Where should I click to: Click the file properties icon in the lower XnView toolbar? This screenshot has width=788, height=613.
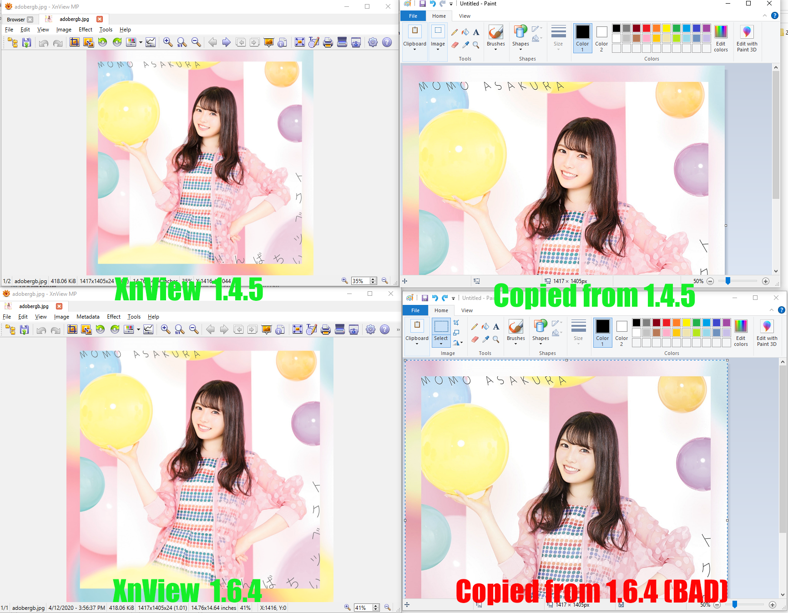point(280,329)
